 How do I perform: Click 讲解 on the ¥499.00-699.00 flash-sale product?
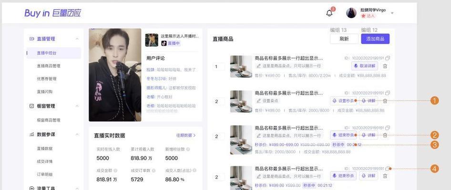pos(369,135)
